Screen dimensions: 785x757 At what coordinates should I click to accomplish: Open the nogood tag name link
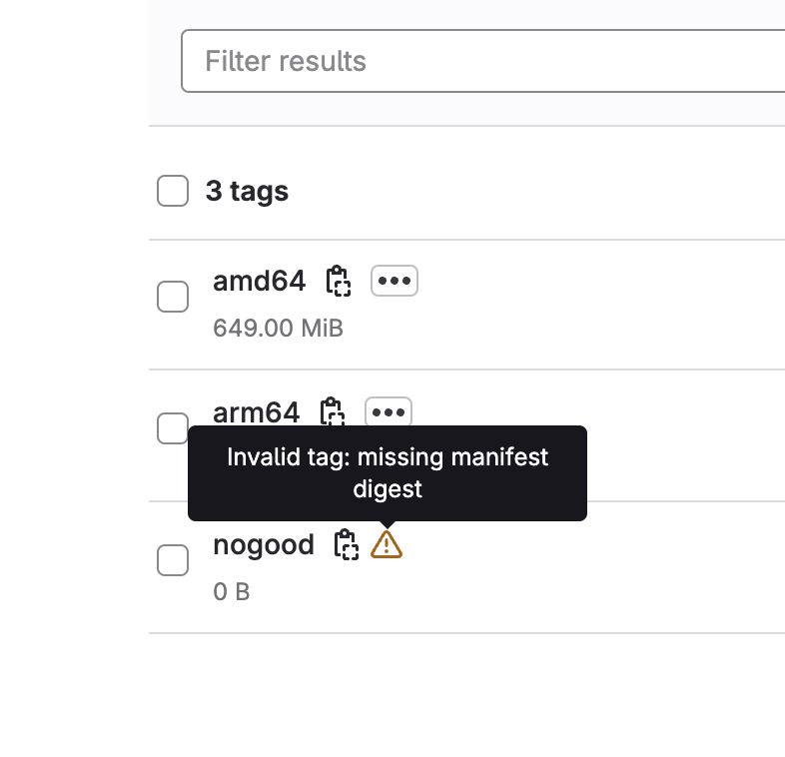pyautogui.click(x=264, y=544)
